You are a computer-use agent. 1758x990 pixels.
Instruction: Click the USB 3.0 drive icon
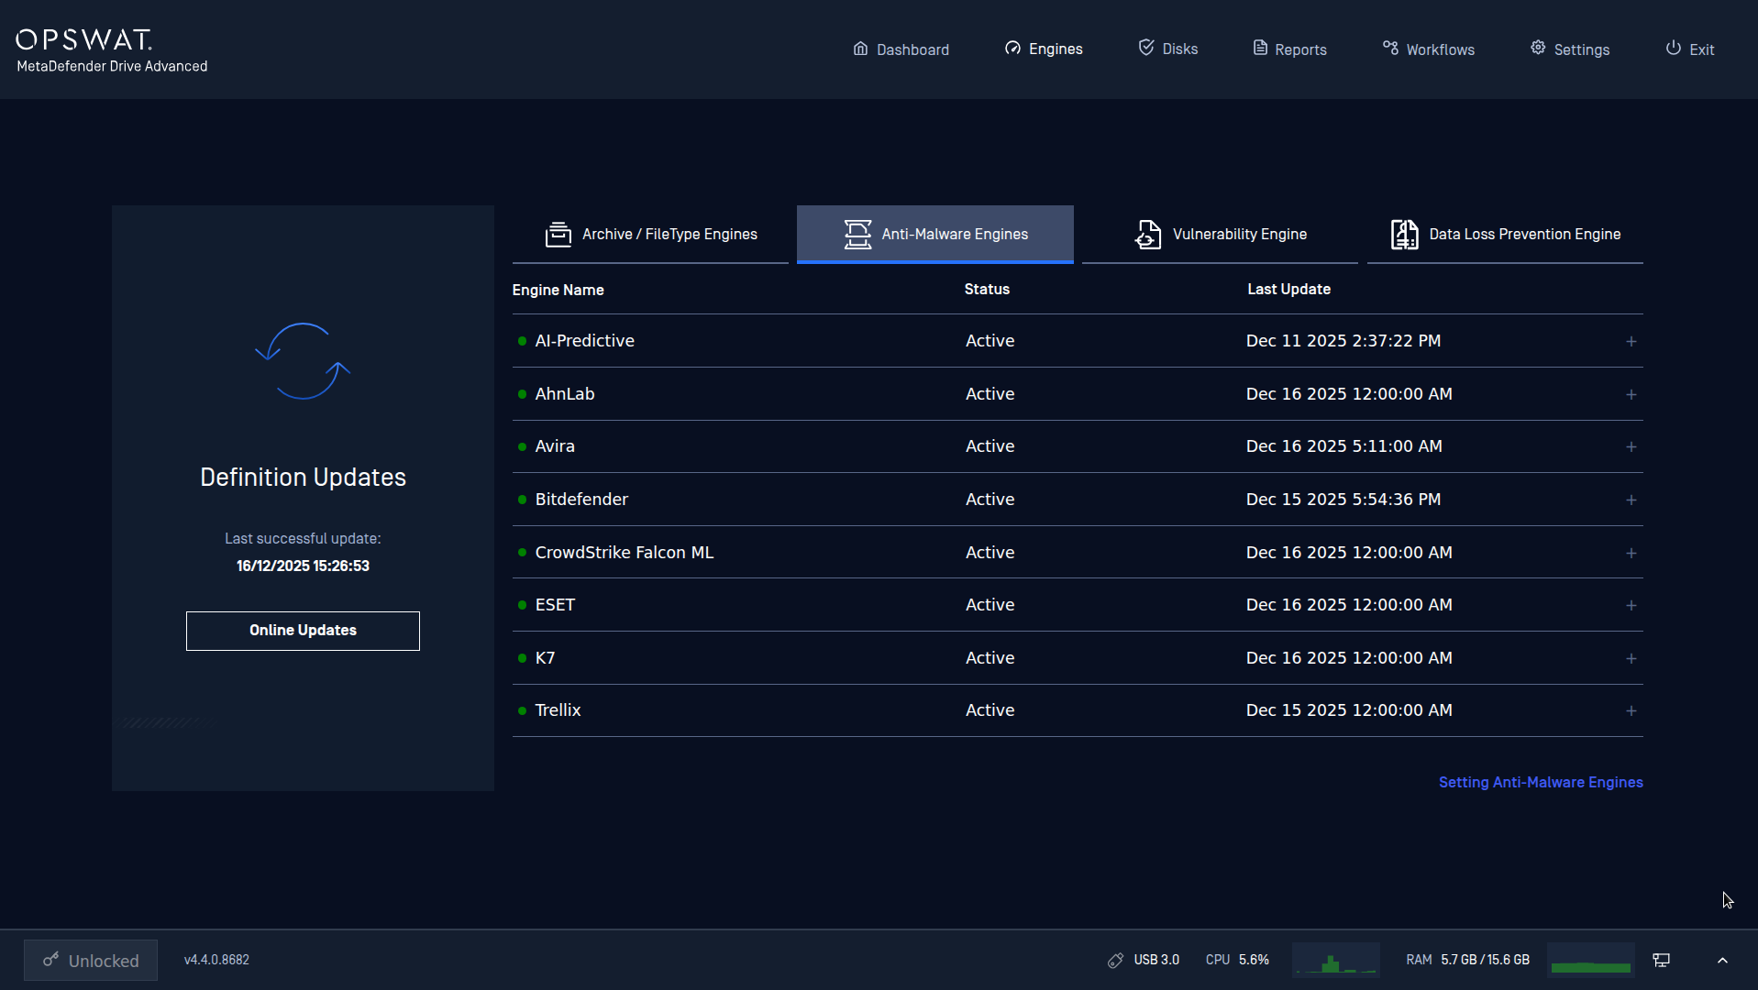[1115, 960]
